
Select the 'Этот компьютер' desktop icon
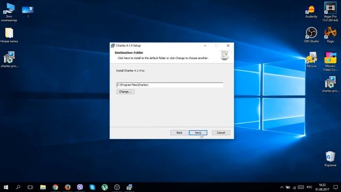[9, 12]
